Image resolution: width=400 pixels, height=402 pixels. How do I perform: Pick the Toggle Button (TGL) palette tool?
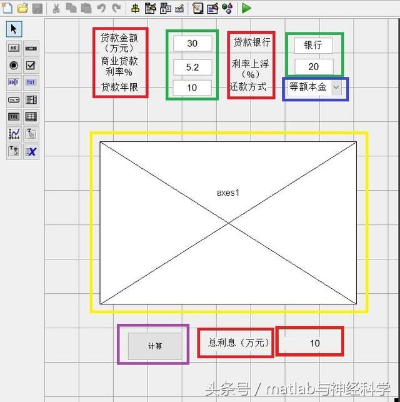(14, 117)
